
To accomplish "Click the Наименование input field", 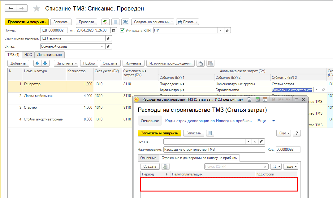I will pyautogui.click(x=214, y=150).
